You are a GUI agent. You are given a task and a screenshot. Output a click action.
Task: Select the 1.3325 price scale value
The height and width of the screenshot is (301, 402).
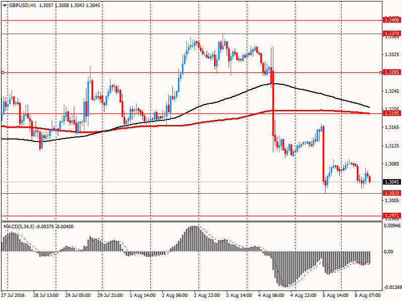(392, 55)
